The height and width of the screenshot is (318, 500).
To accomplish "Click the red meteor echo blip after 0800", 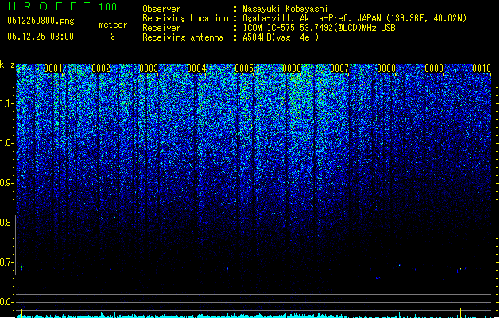I will tap(41, 270).
